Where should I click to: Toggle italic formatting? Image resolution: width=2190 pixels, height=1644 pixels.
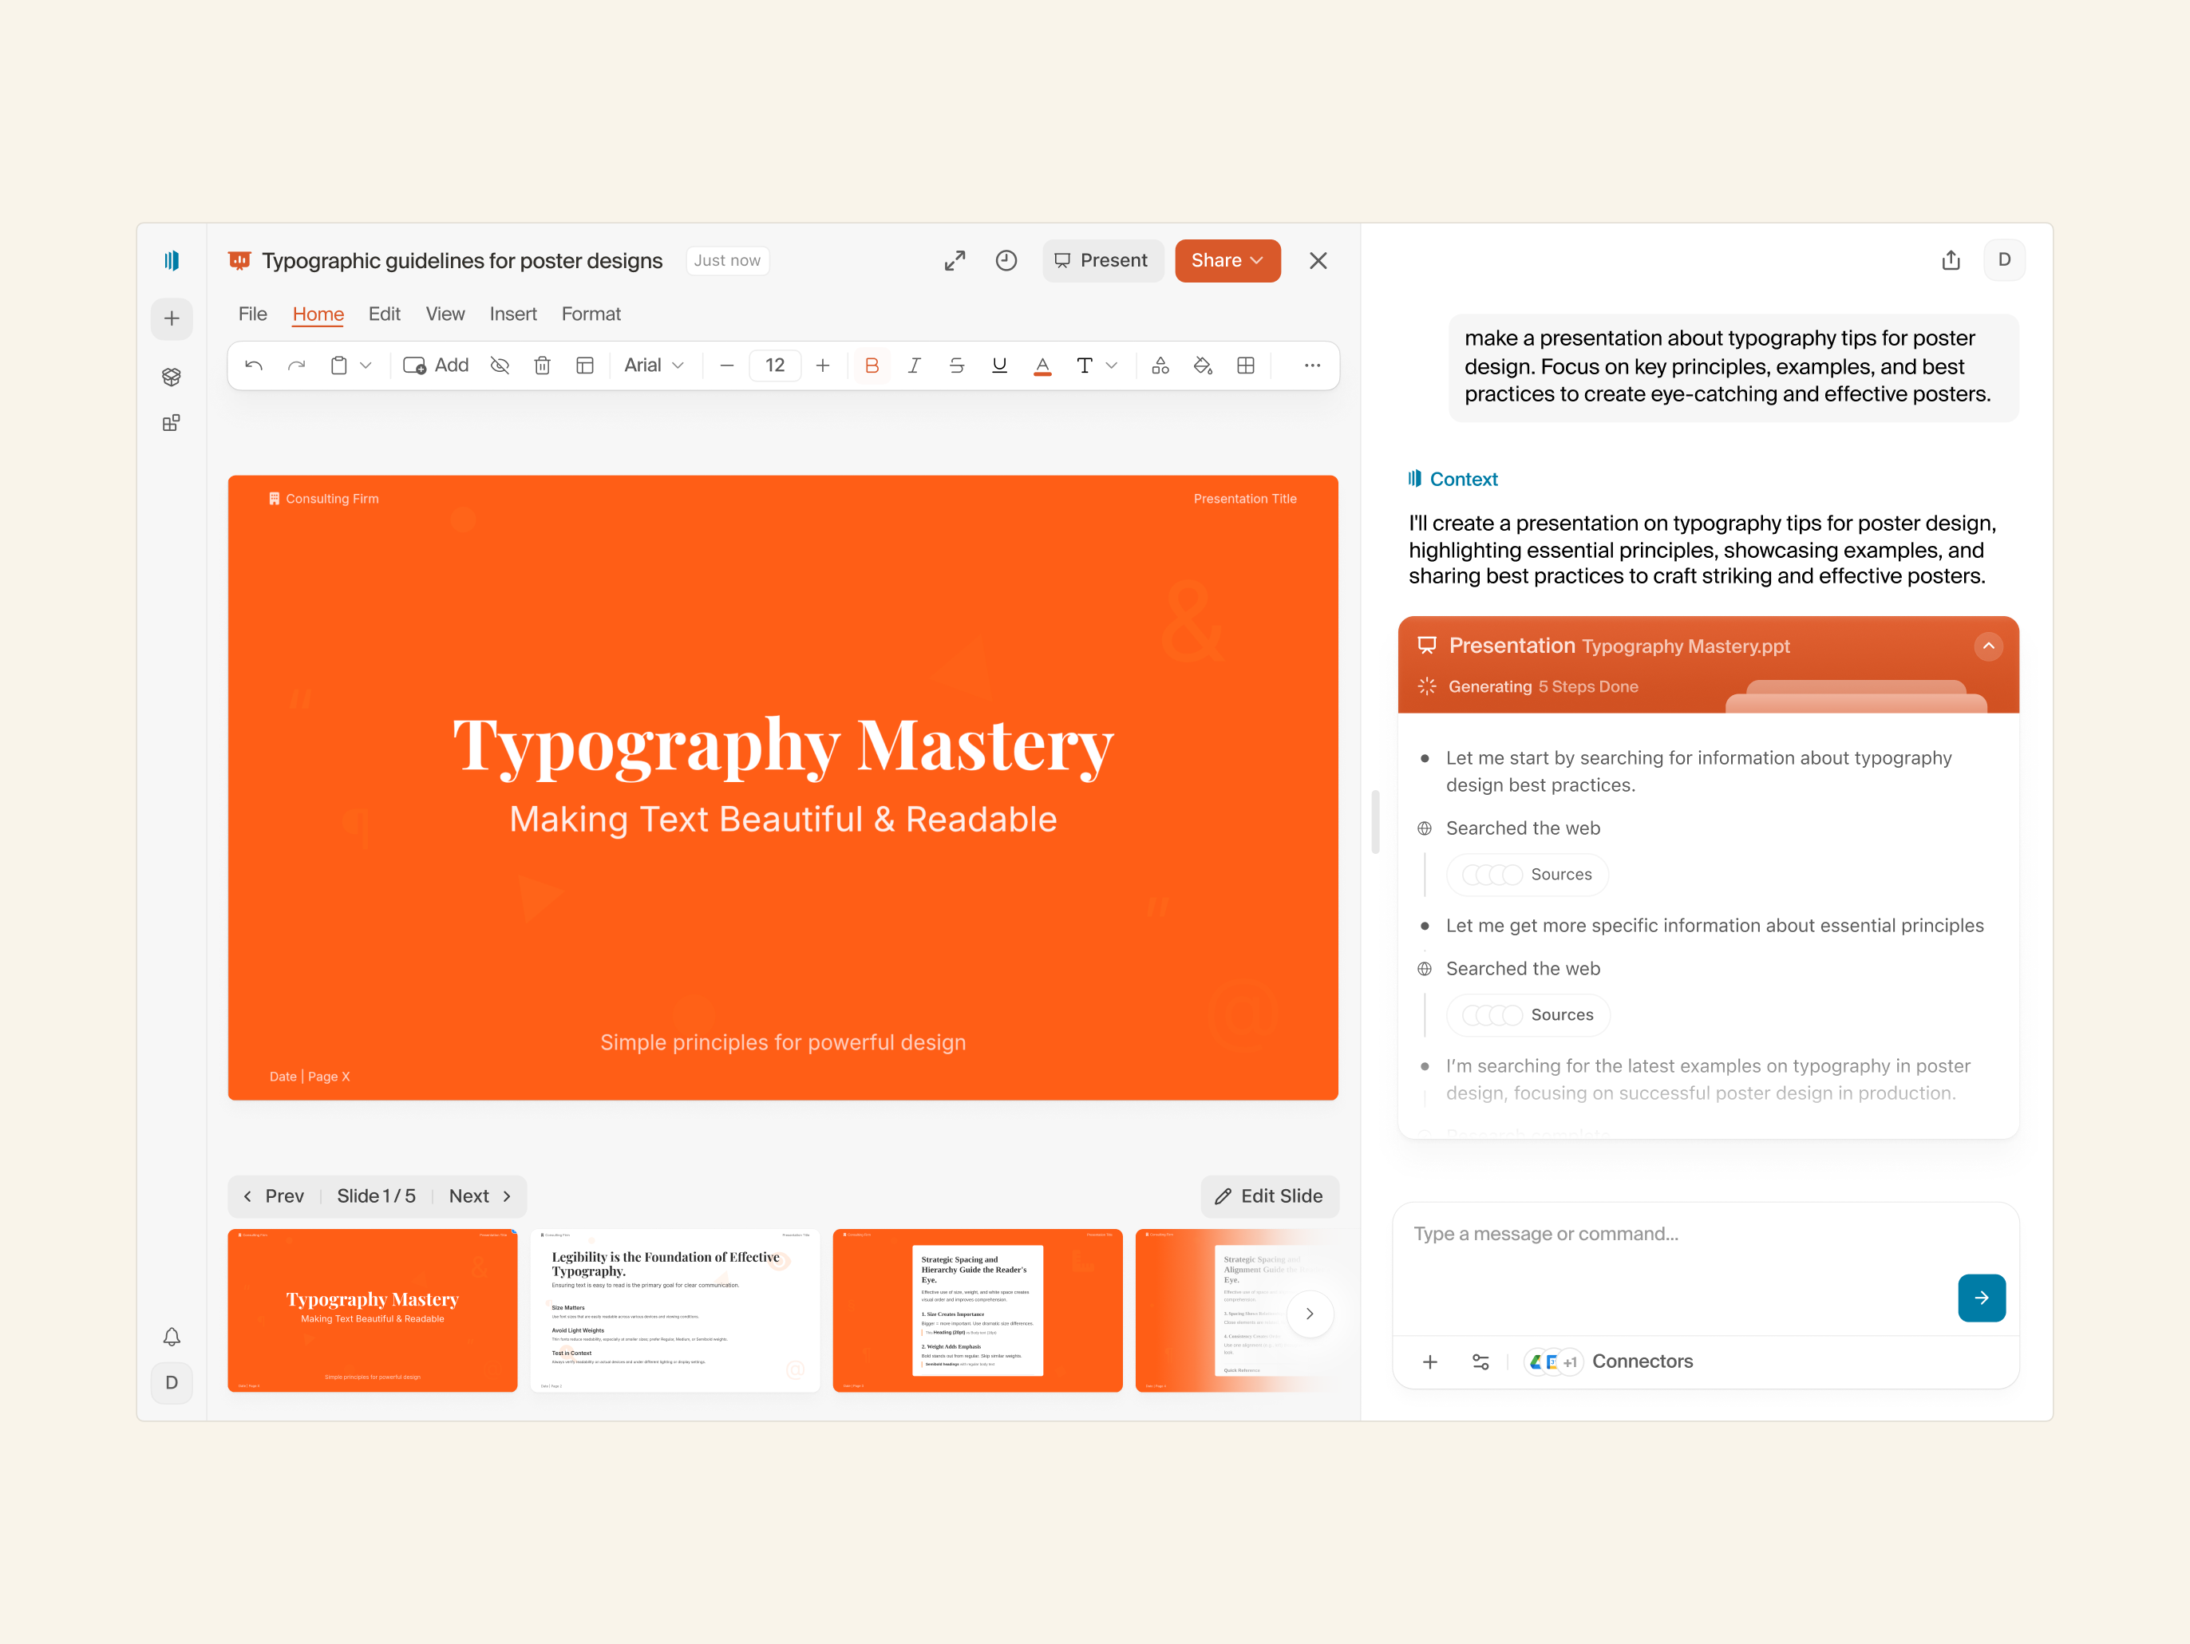(914, 366)
